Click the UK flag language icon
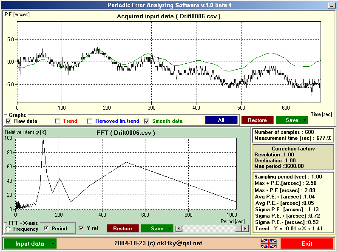This screenshot has height=252, width=338. click(x=268, y=244)
